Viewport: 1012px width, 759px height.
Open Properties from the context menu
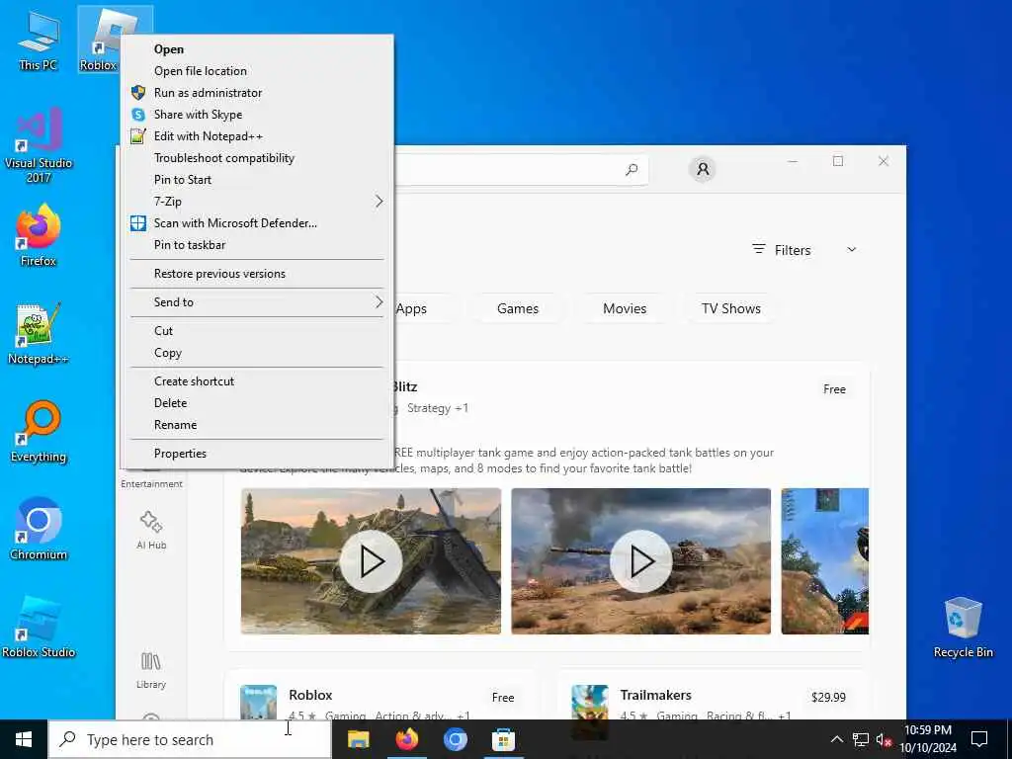coord(258,453)
